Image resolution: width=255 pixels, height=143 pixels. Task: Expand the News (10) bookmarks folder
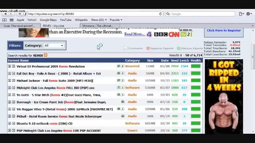99,20
